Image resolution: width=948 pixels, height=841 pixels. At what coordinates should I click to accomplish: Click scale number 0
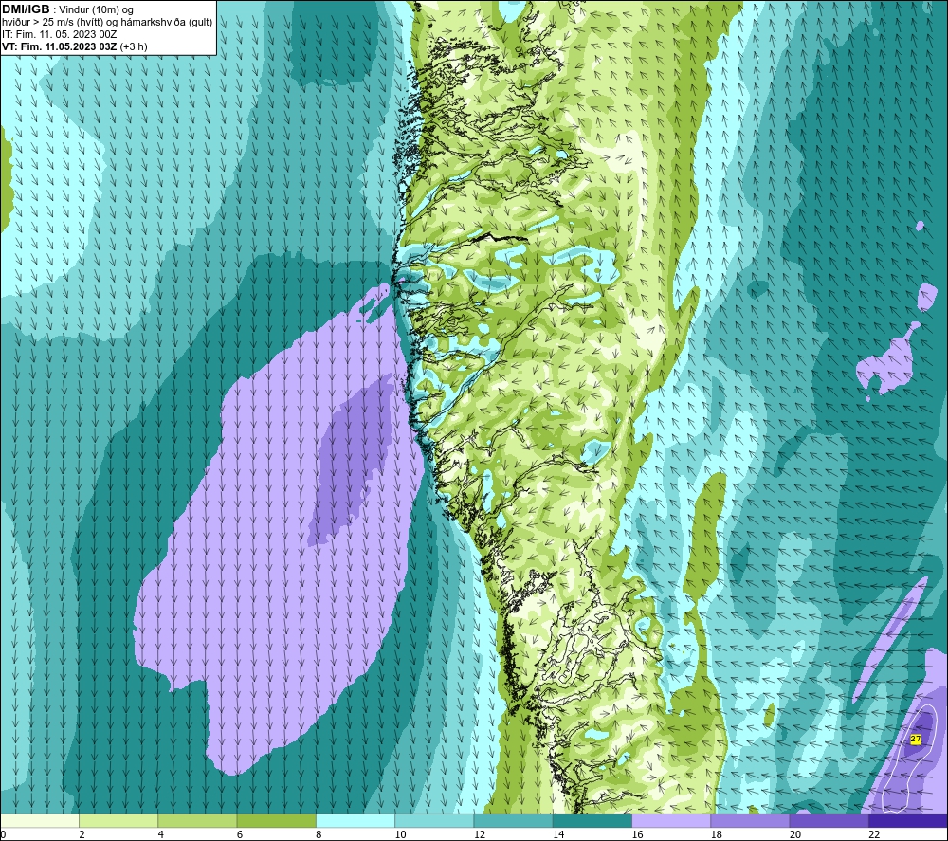click(3, 834)
